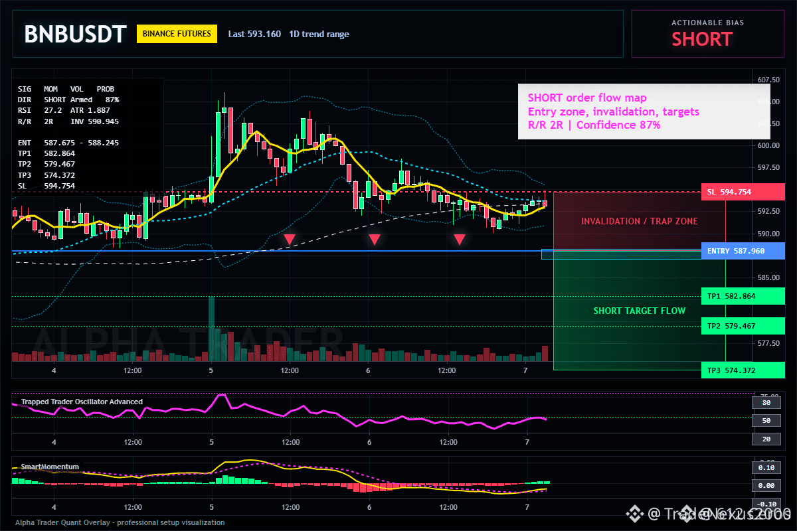Click the yellow BINANCE FUTURES badge
The height and width of the screenshot is (531, 797).
coord(177,34)
